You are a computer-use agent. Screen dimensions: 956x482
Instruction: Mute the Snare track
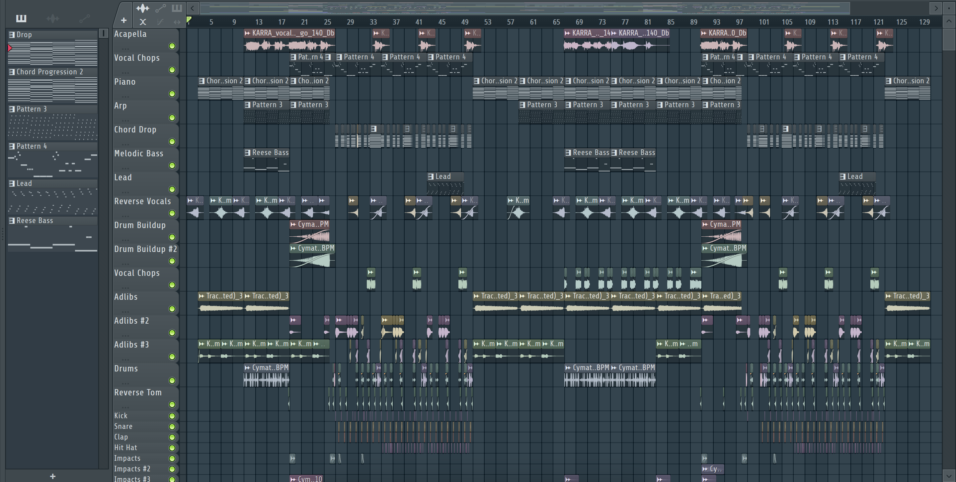[172, 427]
